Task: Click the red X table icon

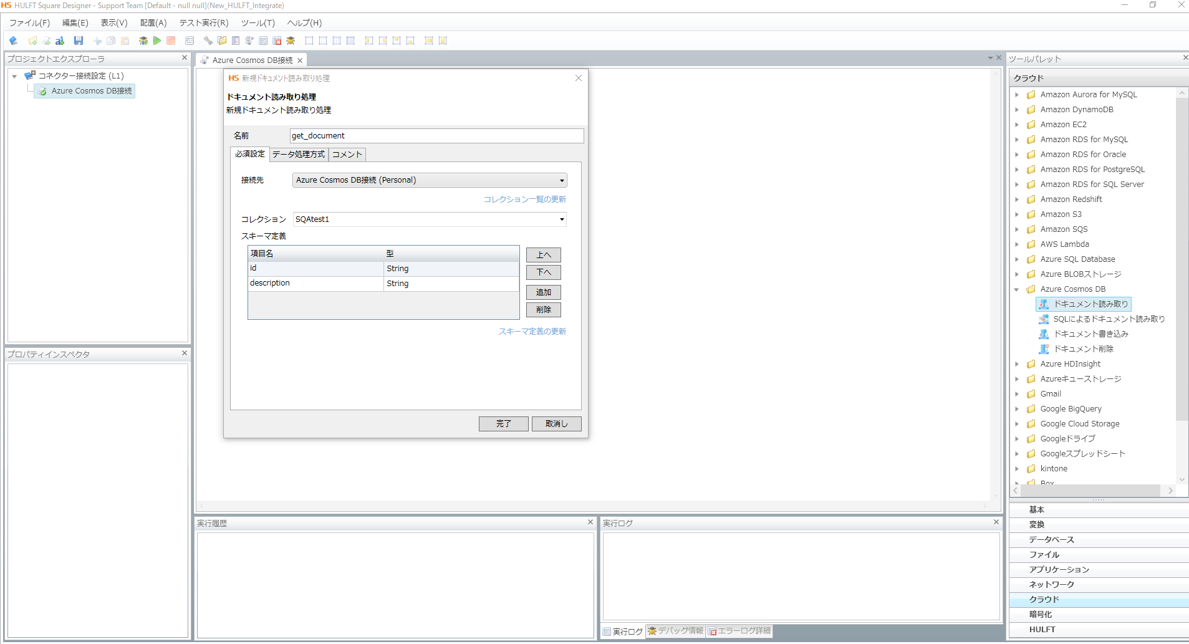Action: pos(277,41)
